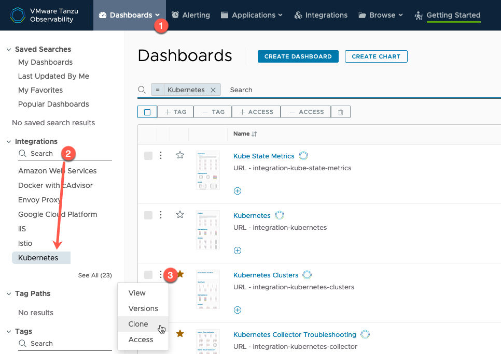
Task: Focus the Integrations sidebar search field
Action: [65, 154]
